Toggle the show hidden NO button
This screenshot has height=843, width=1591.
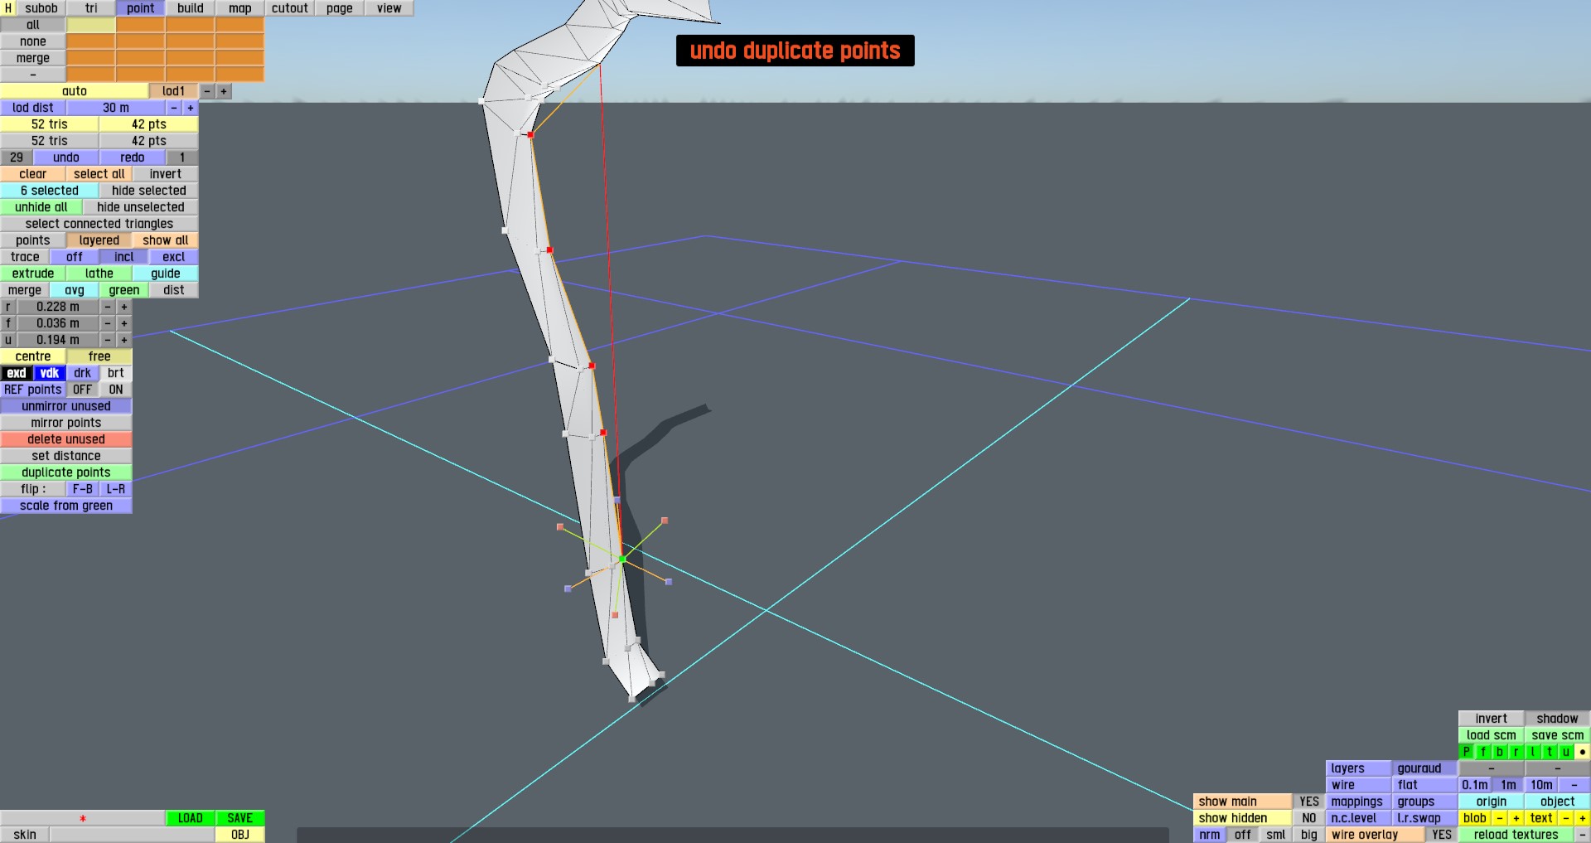click(x=1309, y=818)
